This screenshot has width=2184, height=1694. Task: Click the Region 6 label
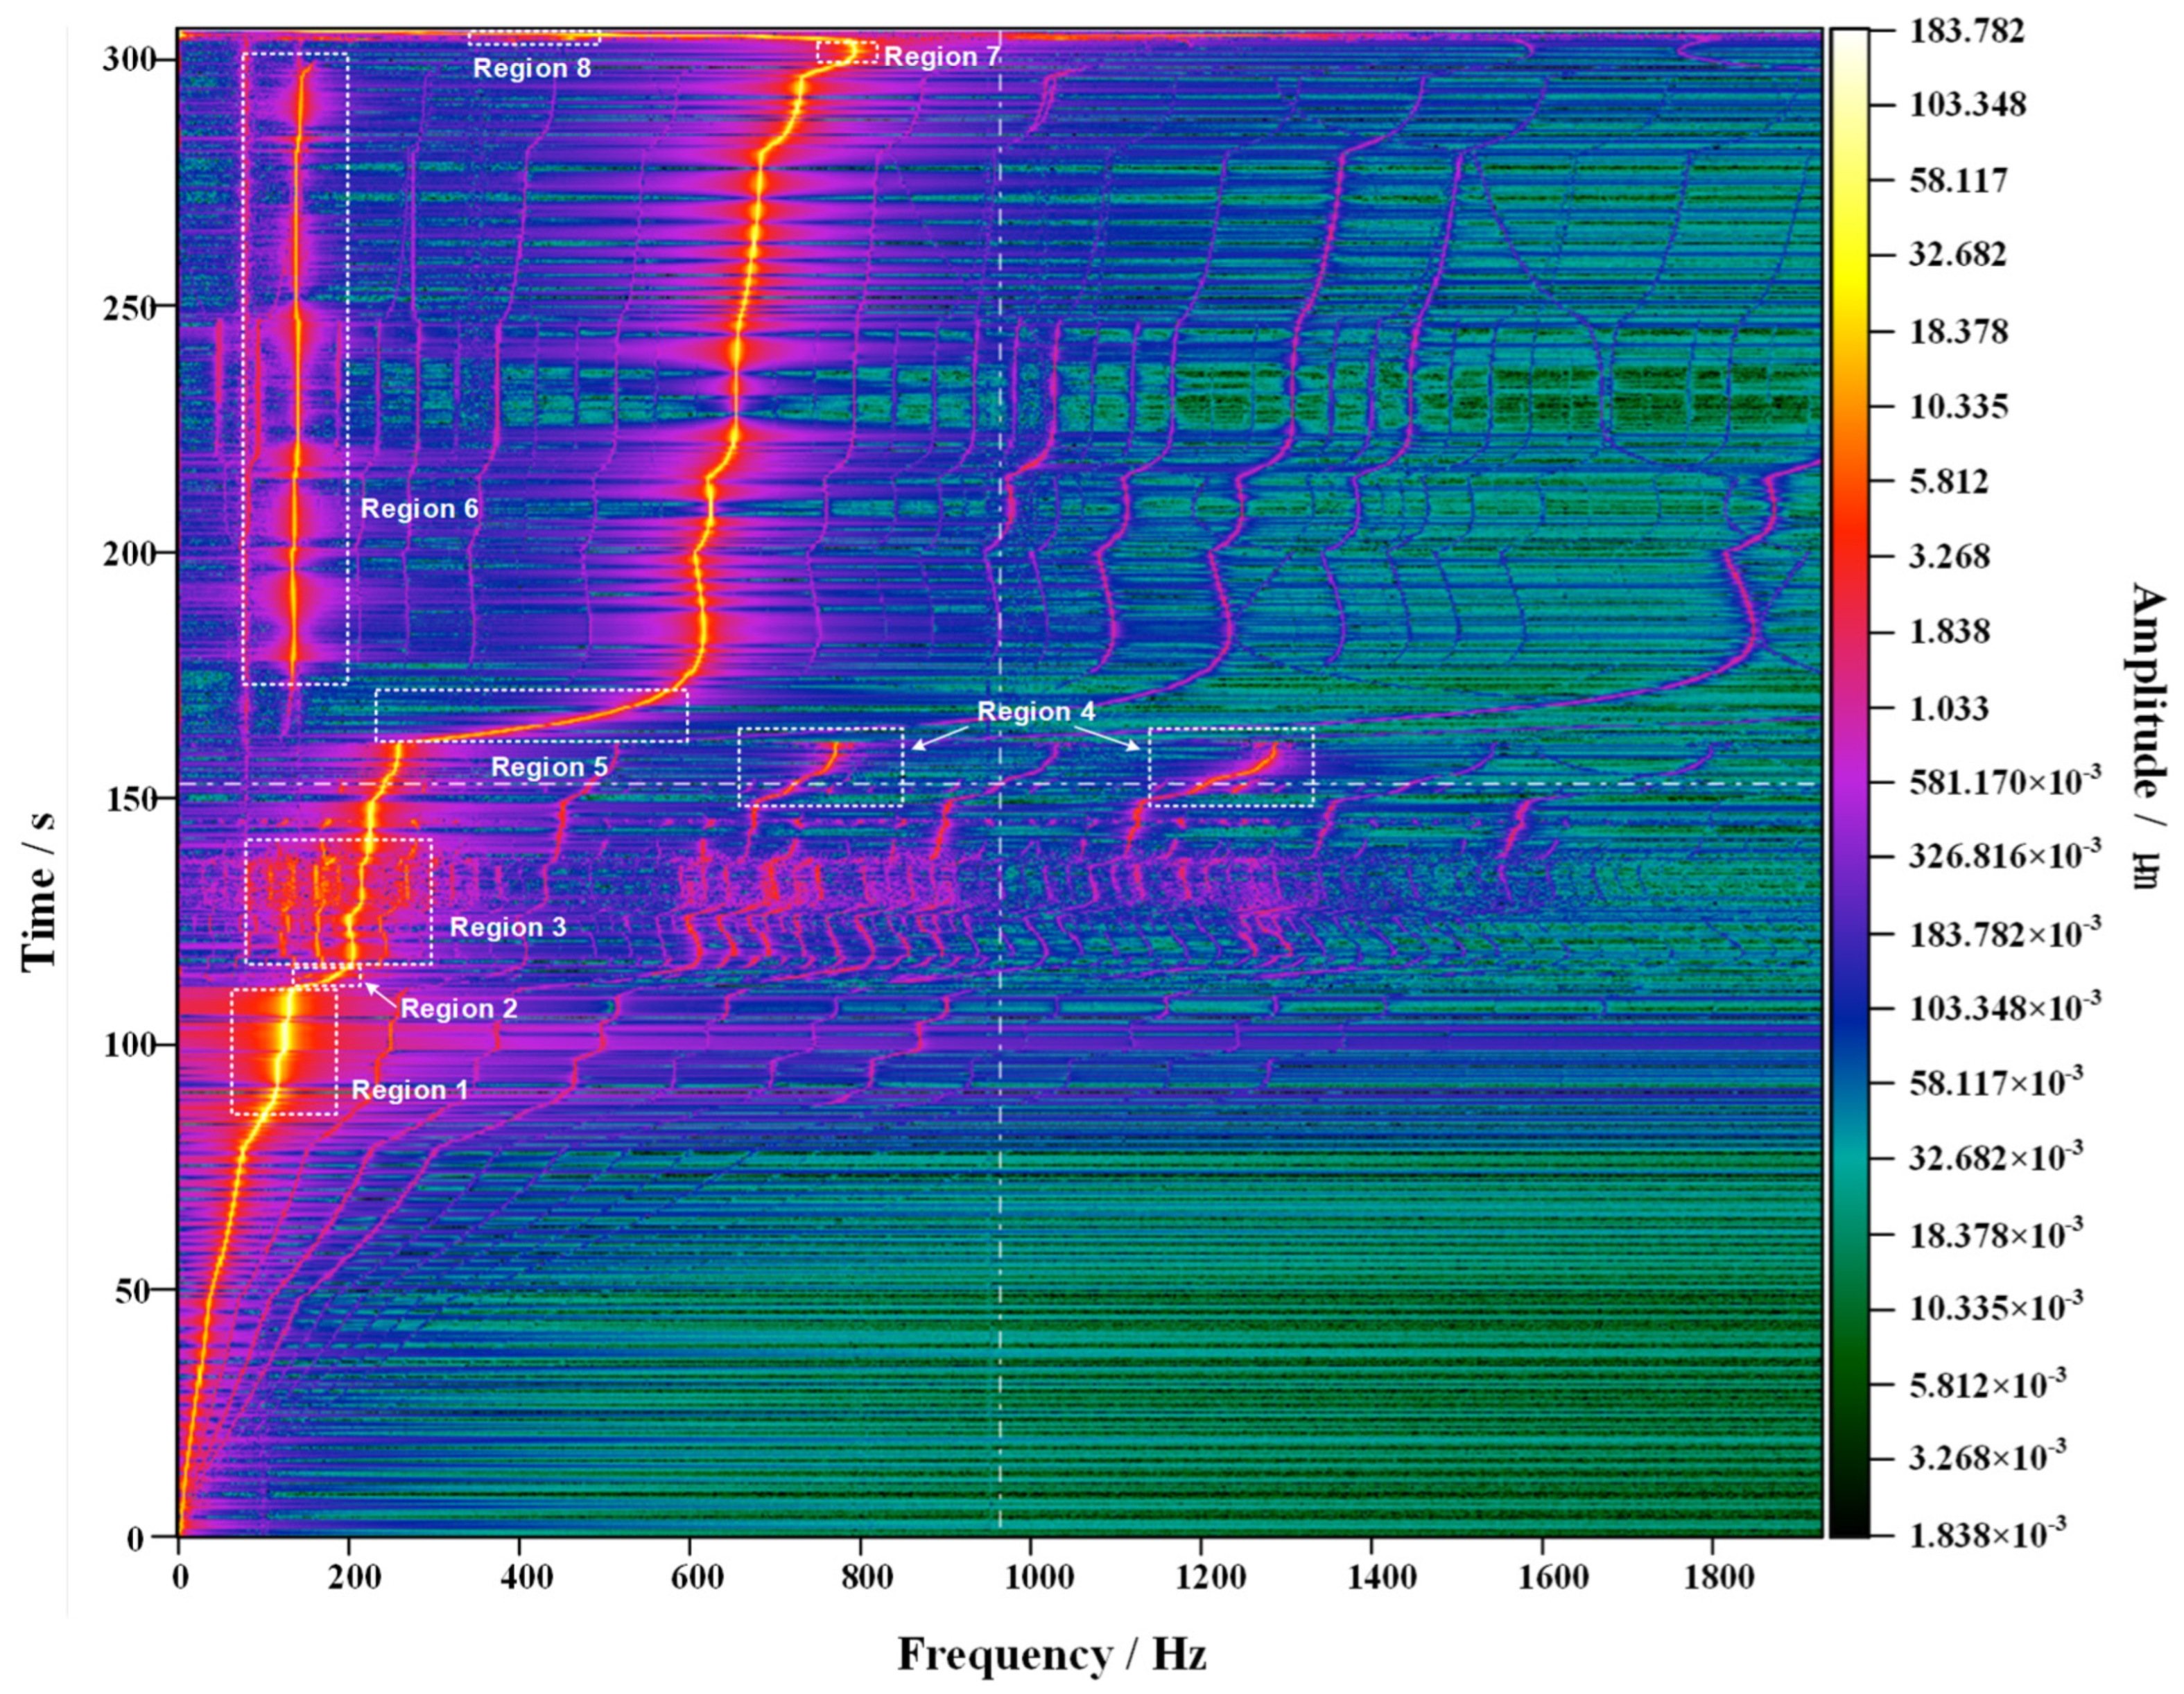[x=419, y=509]
